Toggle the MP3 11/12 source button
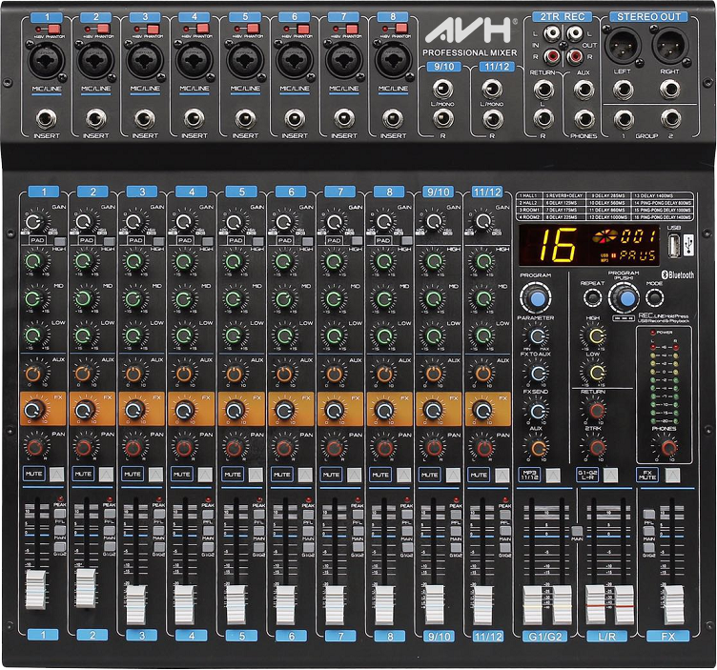This screenshot has height=670, width=717. click(x=553, y=476)
